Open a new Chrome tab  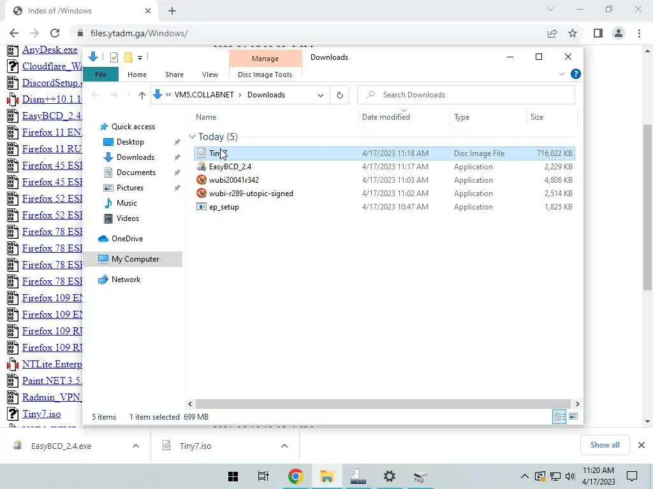[x=172, y=11]
